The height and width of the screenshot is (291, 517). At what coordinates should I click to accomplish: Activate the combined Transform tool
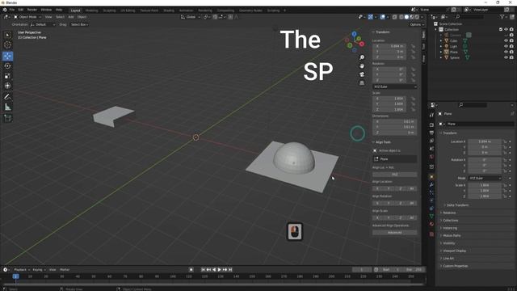coord(7,86)
